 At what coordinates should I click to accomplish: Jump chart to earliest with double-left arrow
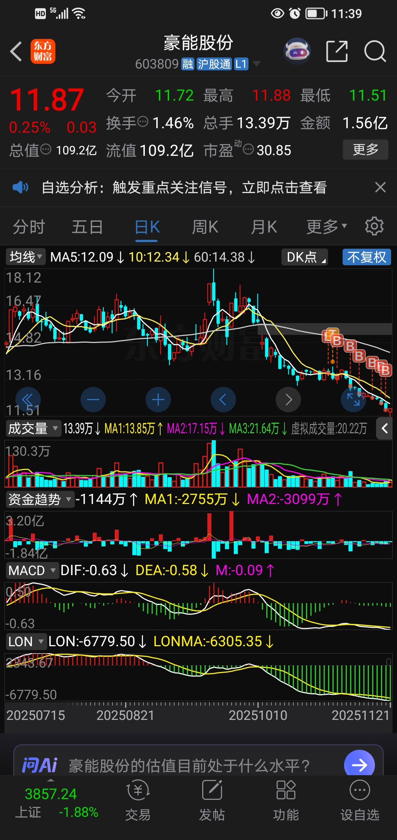(28, 399)
